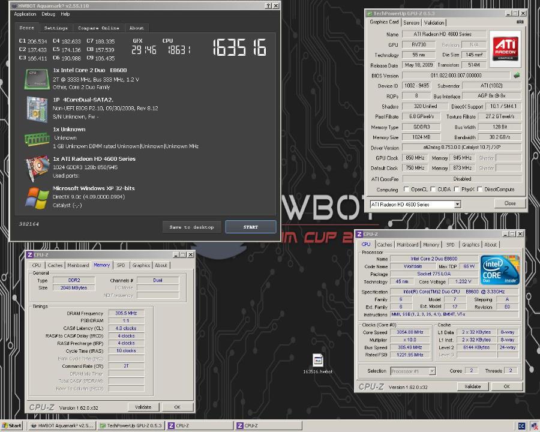Screen dimensions: 540x432
Task: Click the ATI Radeon logo in GPU-Z
Action: click(x=505, y=48)
